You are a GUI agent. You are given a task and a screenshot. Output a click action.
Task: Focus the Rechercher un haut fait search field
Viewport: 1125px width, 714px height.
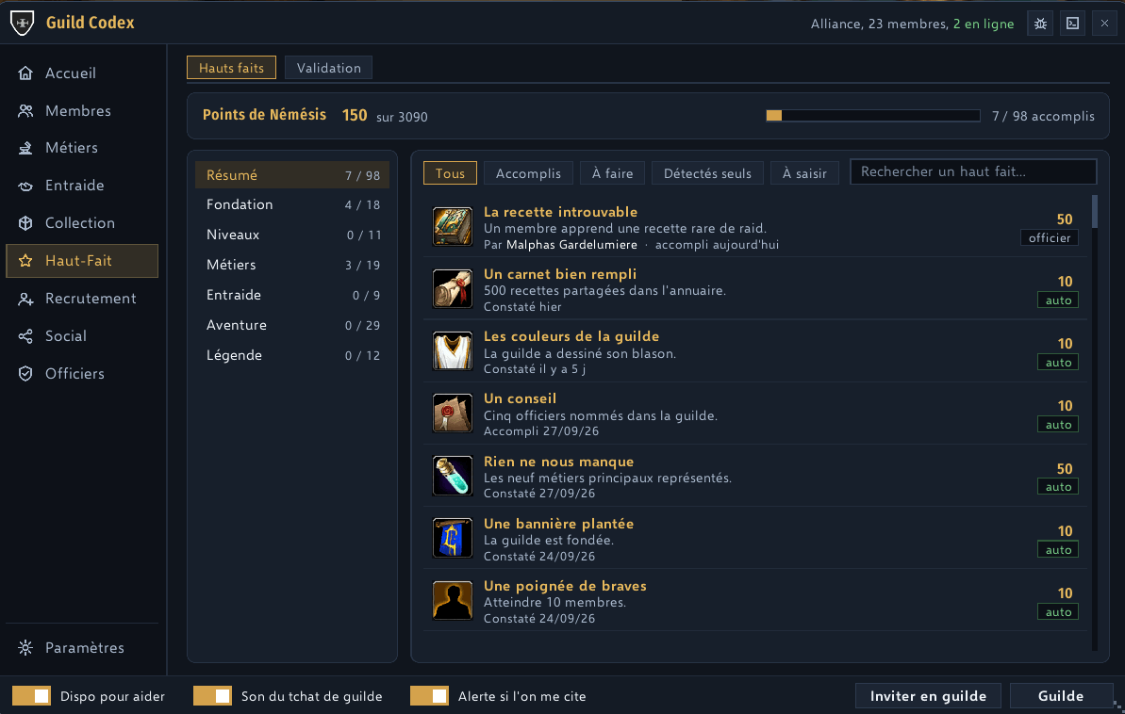[973, 172]
